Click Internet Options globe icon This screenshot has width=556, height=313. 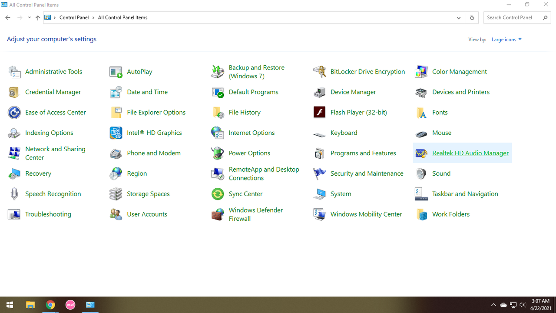coord(218,133)
